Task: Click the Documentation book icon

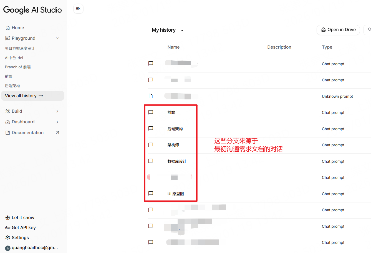Action: [7, 133]
